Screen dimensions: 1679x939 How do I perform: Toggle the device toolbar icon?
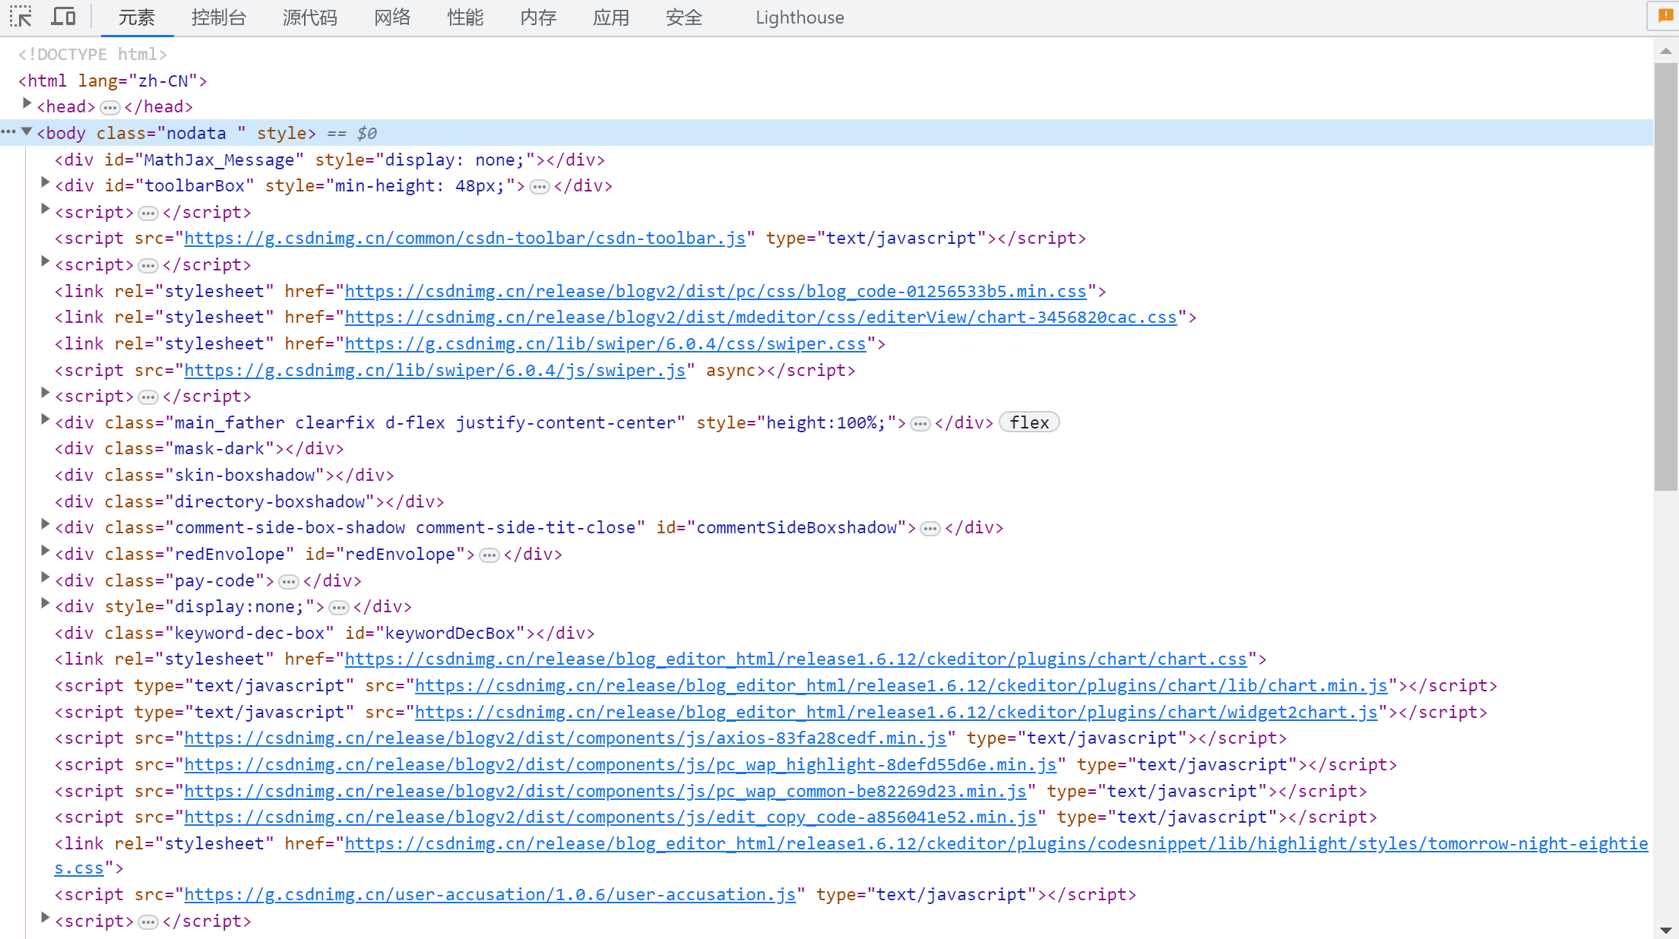point(63,17)
